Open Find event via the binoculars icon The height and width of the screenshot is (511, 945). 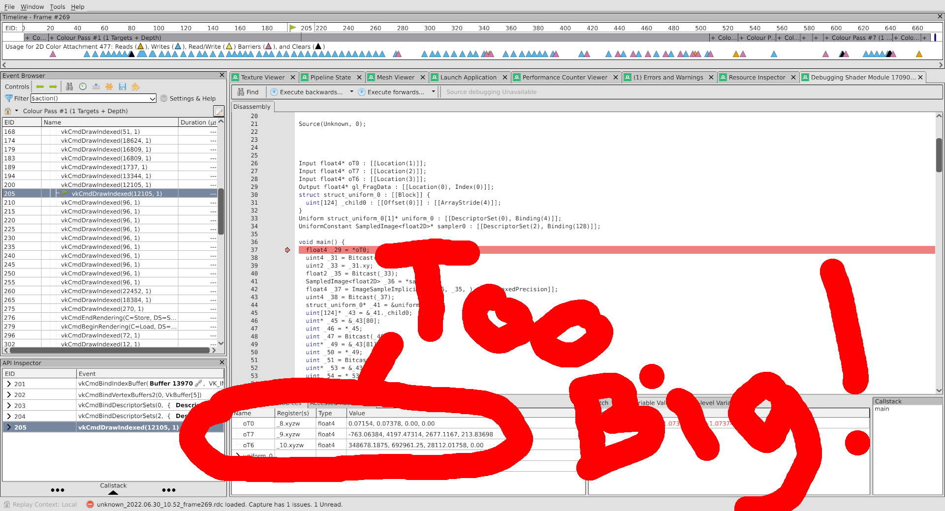[69, 87]
